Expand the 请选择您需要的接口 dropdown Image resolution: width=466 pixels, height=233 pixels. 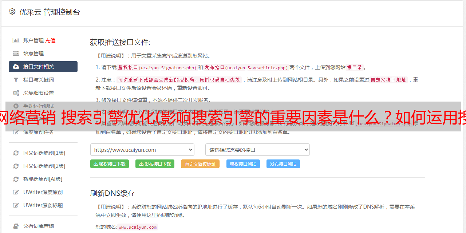click(x=257, y=150)
